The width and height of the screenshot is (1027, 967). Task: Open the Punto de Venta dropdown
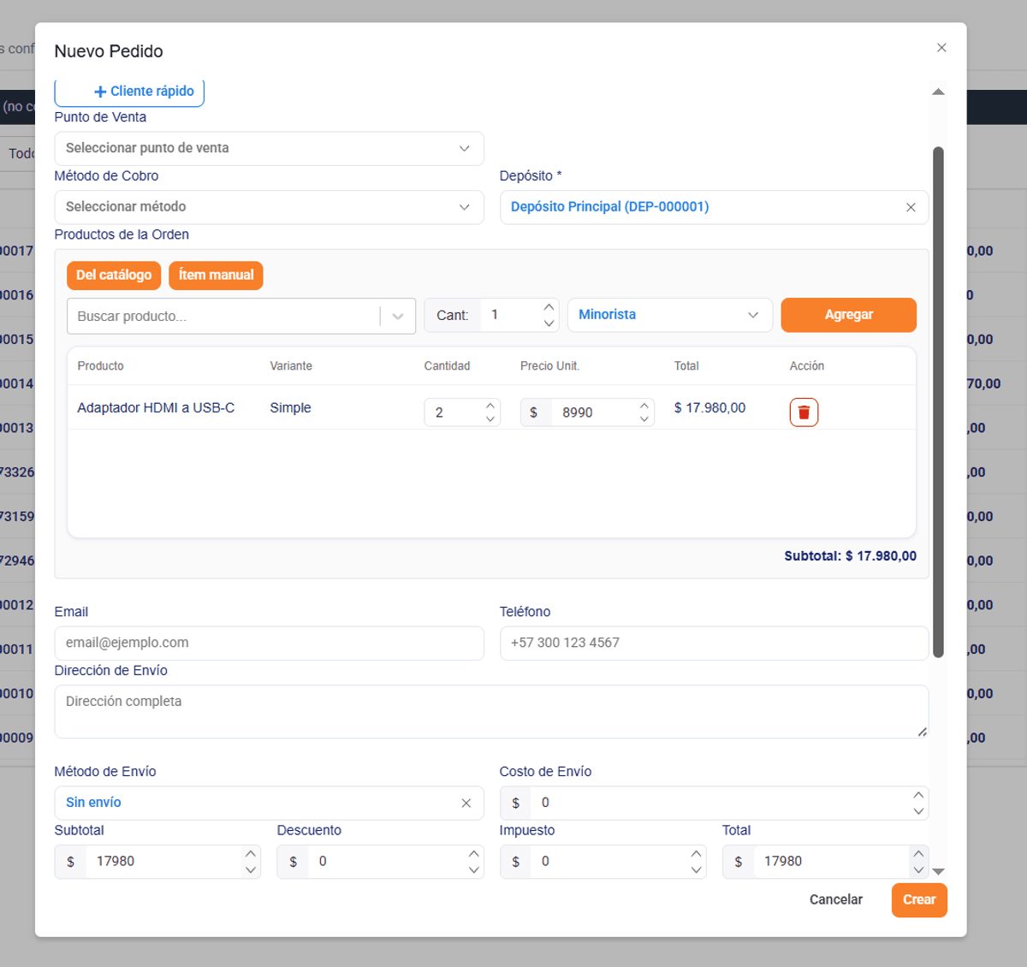point(269,148)
